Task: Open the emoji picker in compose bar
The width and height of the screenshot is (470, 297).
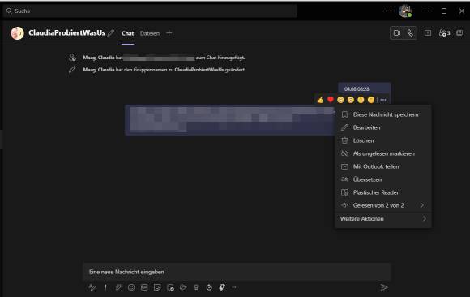Action: 131,287
